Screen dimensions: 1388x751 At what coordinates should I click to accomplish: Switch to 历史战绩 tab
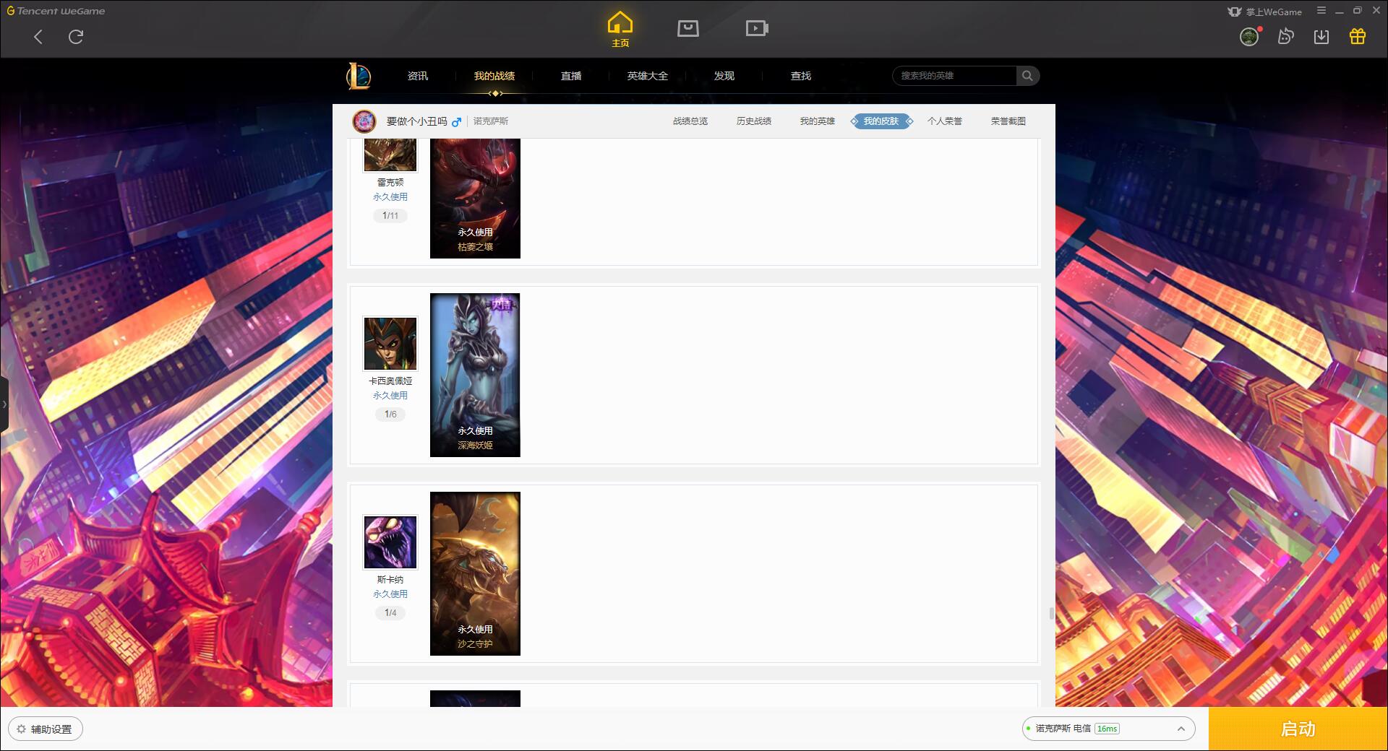754,121
